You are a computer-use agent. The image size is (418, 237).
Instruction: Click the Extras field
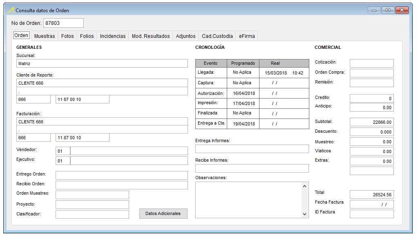point(371,161)
